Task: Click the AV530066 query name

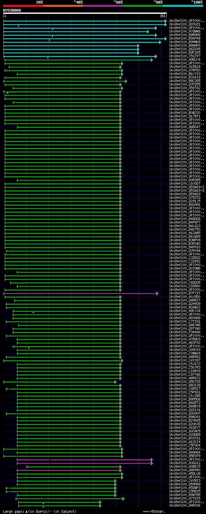Action: tap(12, 10)
